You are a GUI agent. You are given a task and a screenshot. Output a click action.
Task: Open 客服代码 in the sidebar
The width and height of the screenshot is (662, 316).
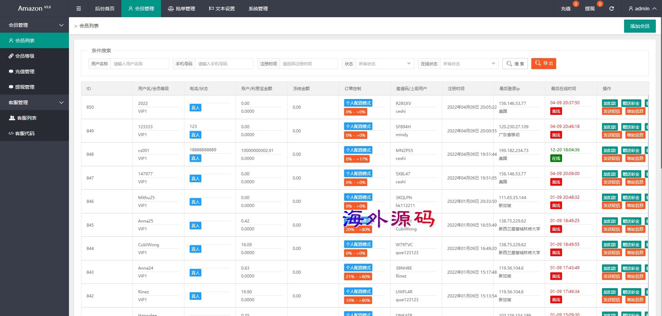coord(34,133)
